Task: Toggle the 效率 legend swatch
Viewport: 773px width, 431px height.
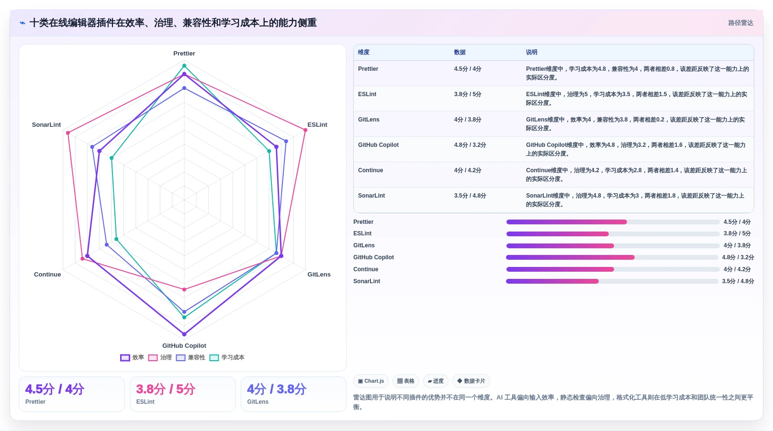Action: coord(125,358)
